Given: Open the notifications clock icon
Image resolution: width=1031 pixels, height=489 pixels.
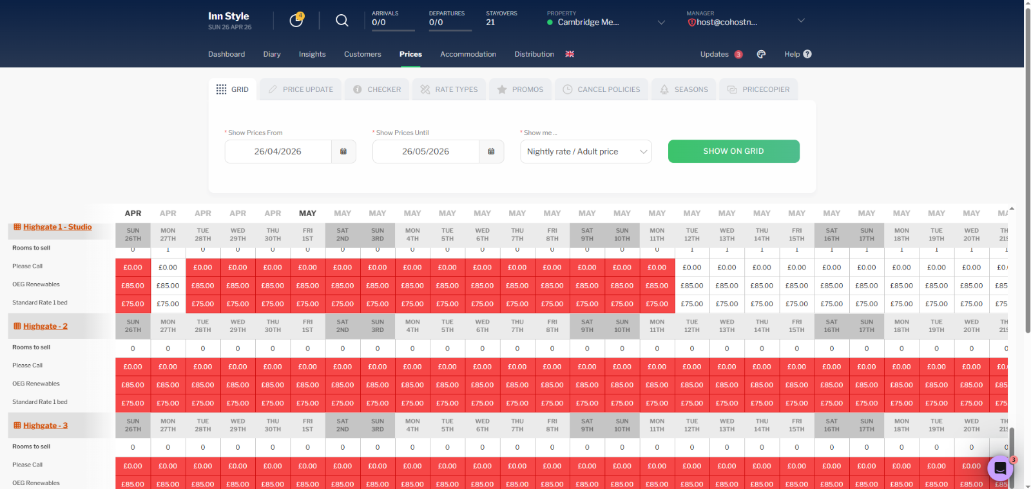Looking at the screenshot, I should coord(296,20).
